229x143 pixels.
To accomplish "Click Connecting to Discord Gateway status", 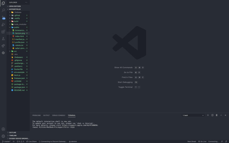I will coord(53,141).
